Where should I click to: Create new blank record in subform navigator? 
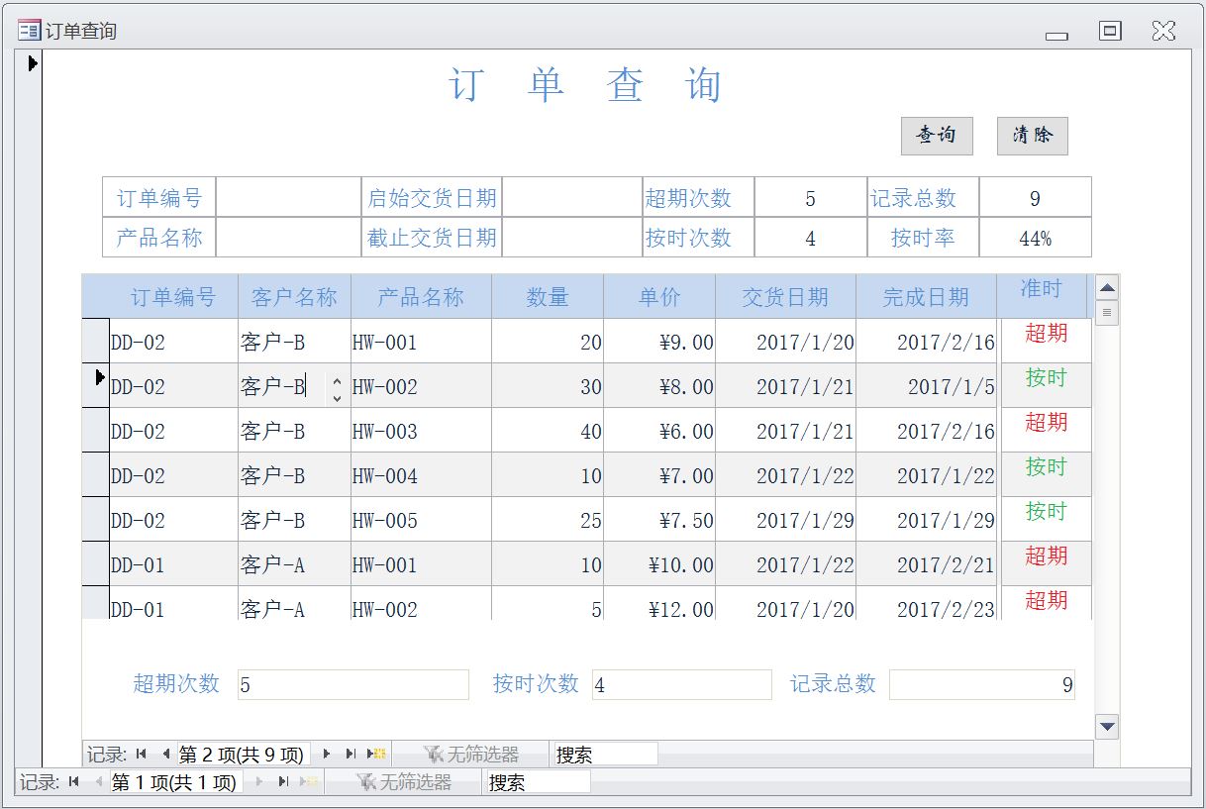click(376, 755)
